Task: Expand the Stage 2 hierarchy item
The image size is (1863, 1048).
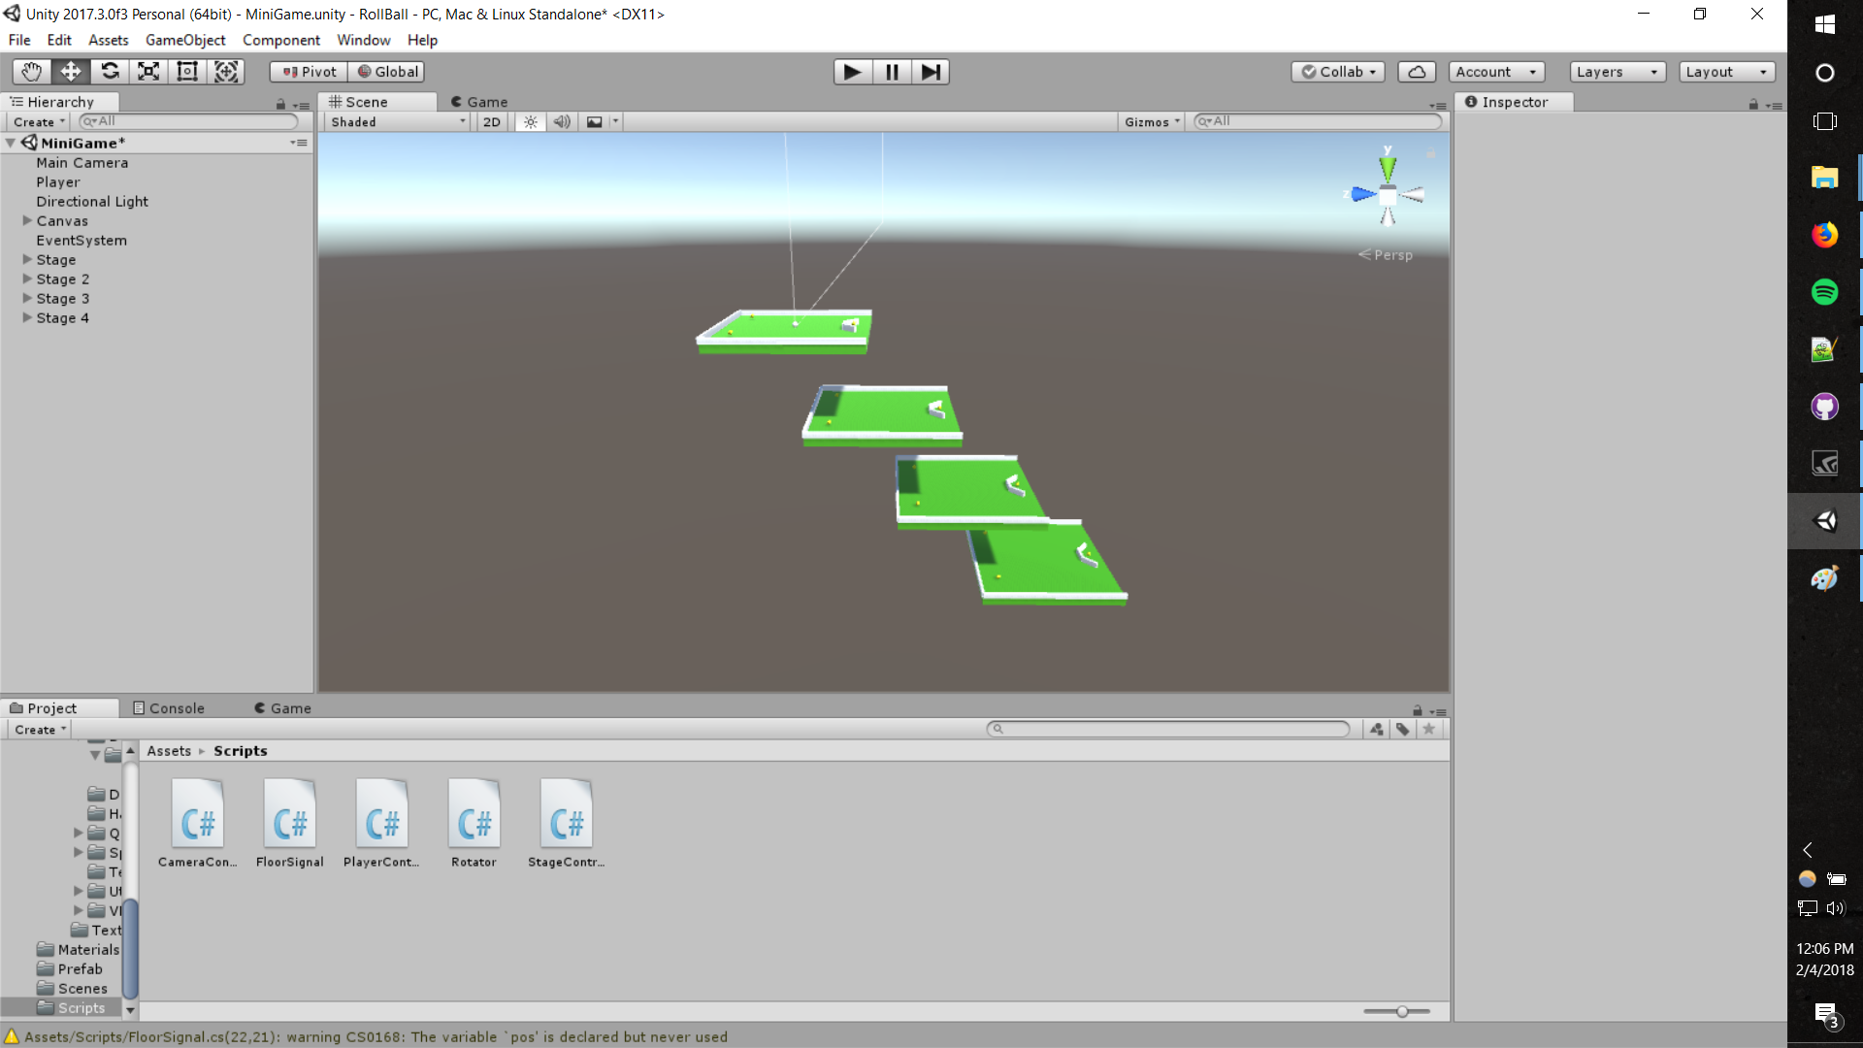Action: [28, 279]
